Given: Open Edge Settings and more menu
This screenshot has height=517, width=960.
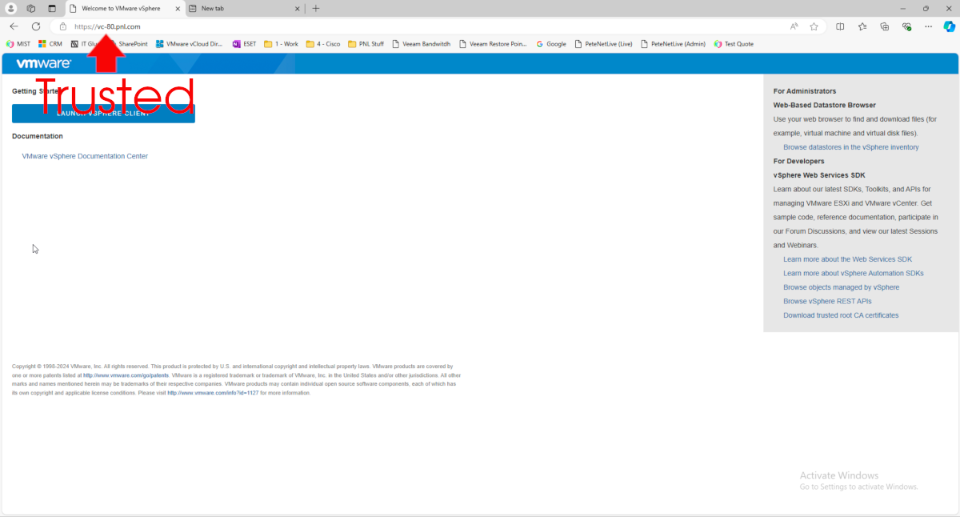Looking at the screenshot, I should [x=928, y=26].
